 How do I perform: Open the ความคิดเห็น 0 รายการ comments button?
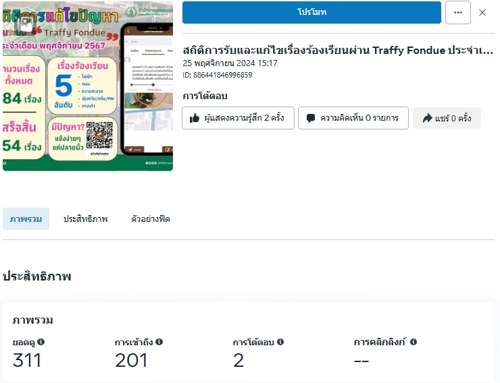pyautogui.click(x=353, y=118)
